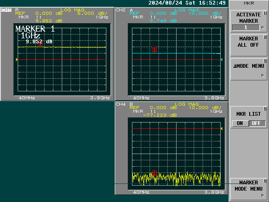Click CH4 start frequency 40MHz
269x202 pixels.
141,192
